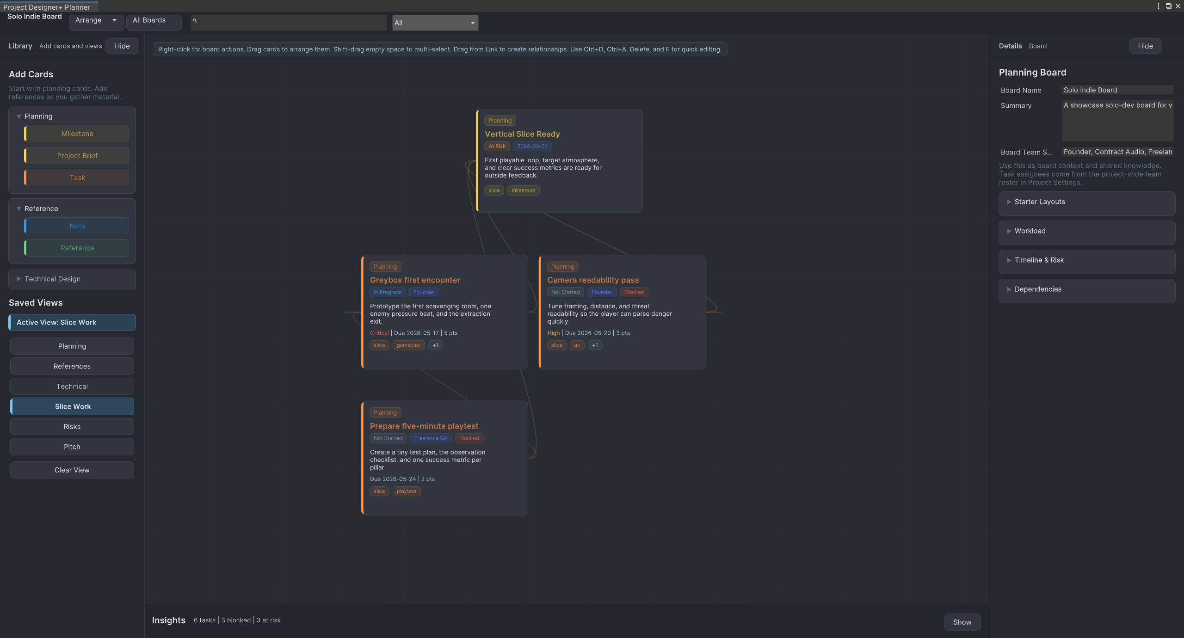
Task: Edit the Board Team field
Action: [x=1117, y=152]
